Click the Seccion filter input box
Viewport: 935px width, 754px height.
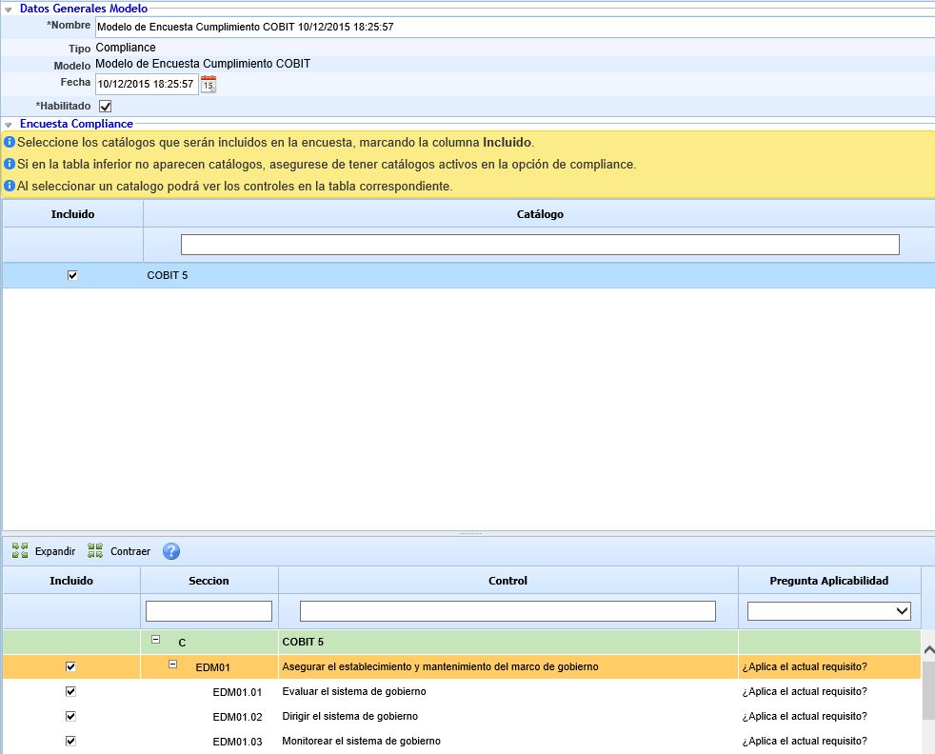(209, 611)
